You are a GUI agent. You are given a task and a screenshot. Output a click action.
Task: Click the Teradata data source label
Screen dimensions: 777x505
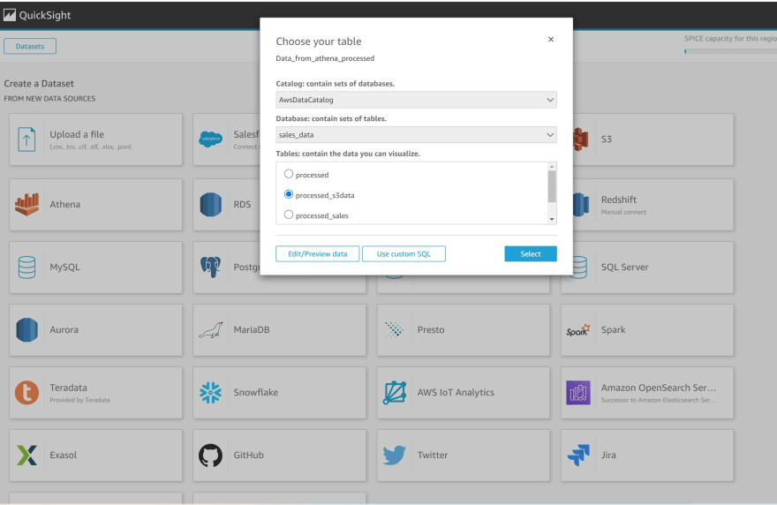tap(68, 388)
